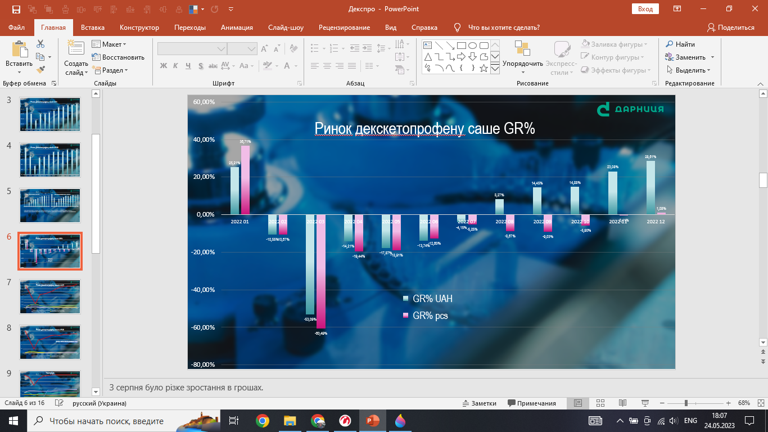Toggle the Заметки notes pane
This screenshot has height=432, width=768.
point(480,403)
